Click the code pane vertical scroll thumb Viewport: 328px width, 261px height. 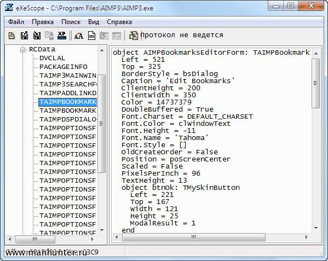[x=316, y=83]
